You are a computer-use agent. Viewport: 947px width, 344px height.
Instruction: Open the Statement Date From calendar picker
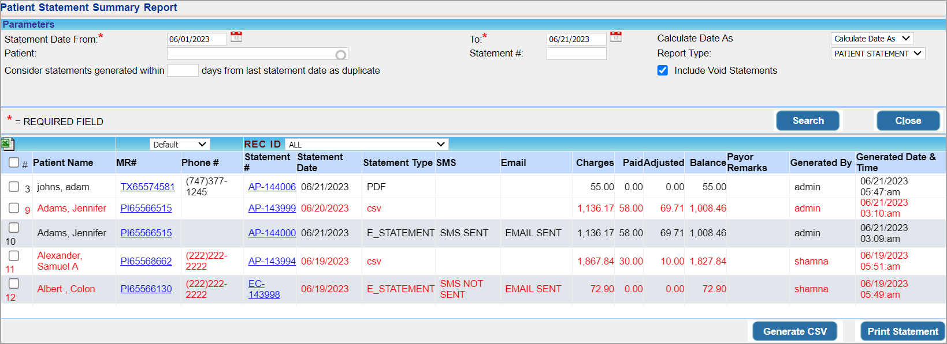pyautogui.click(x=236, y=37)
